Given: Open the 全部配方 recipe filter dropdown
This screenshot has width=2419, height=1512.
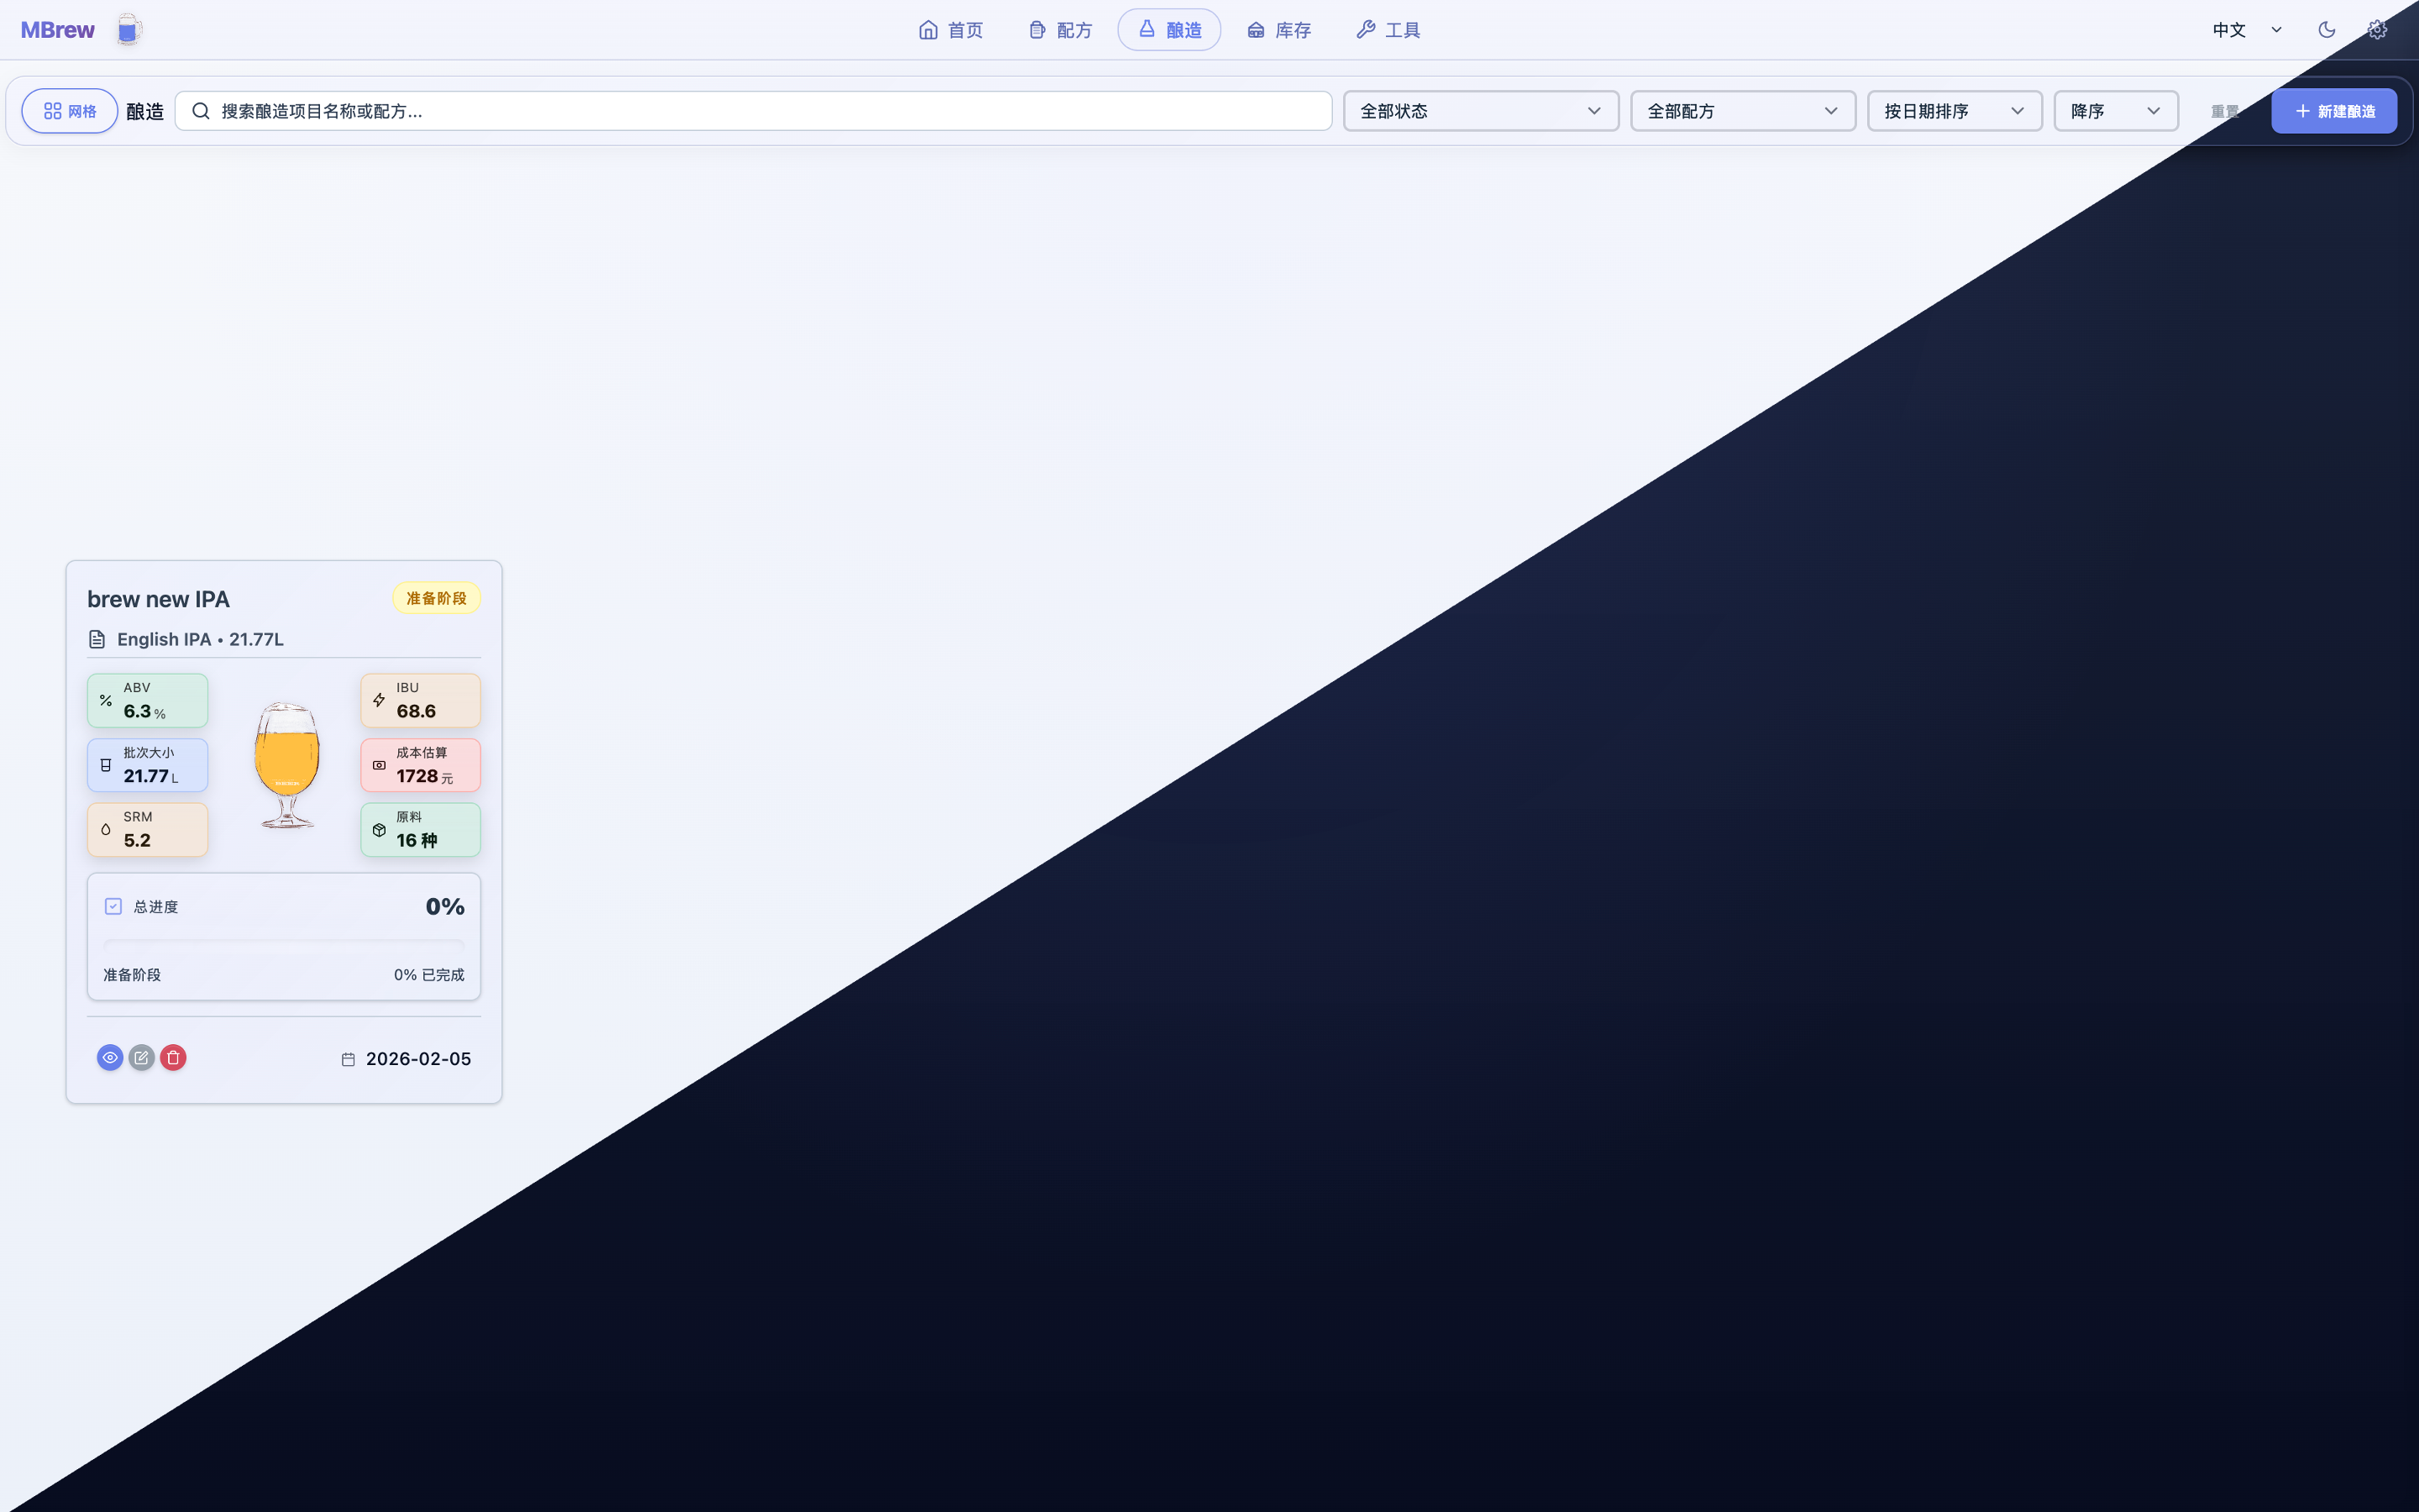Looking at the screenshot, I should (x=1742, y=111).
